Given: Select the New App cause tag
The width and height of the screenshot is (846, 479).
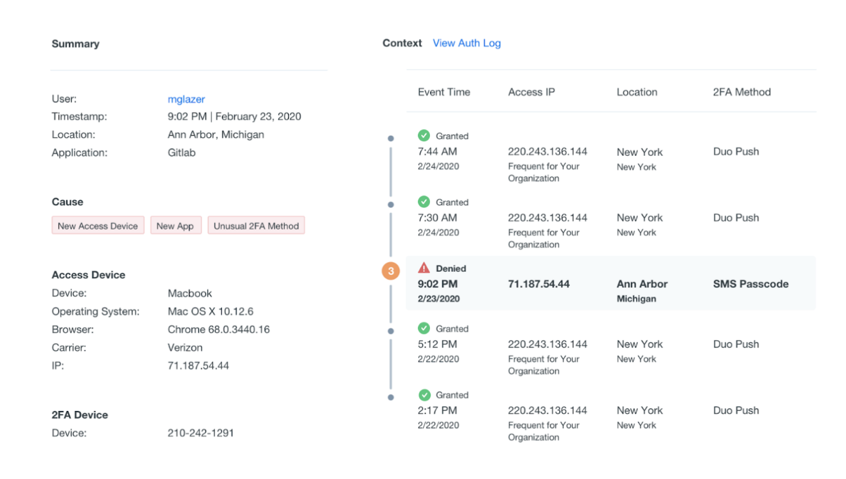Looking at the screenshot, I should click(175, 226).
